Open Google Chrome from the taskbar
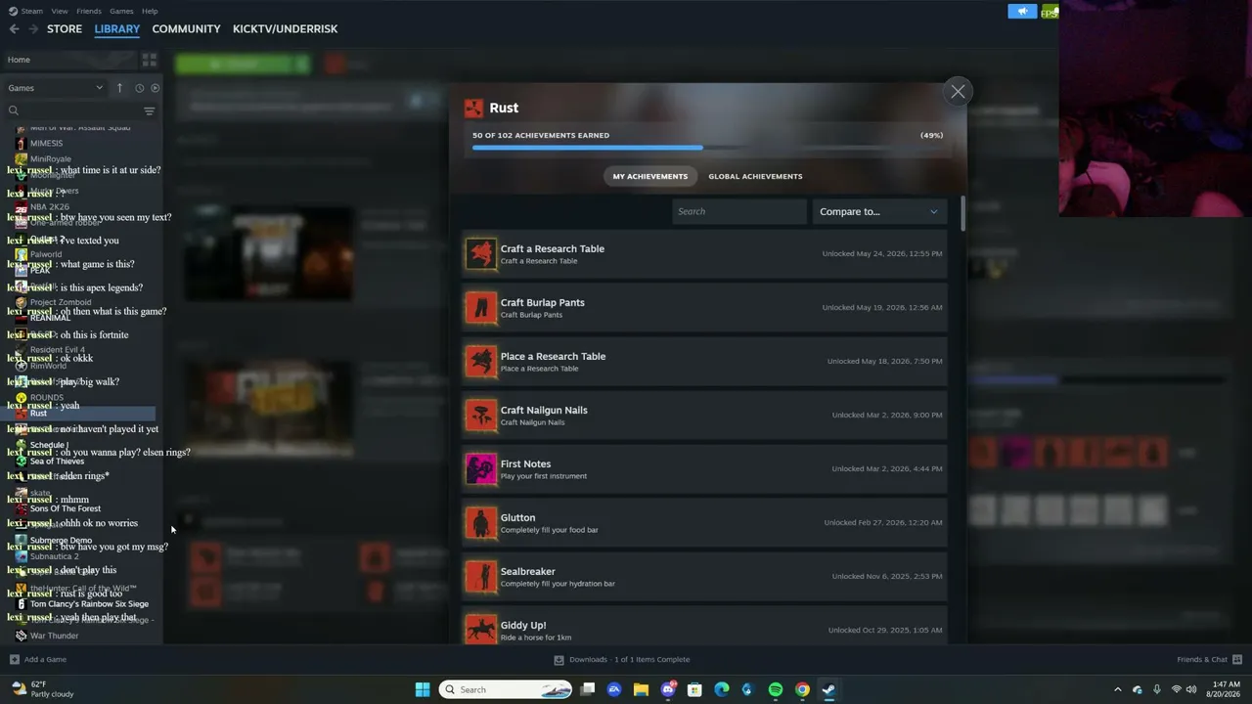 (802, 689)
